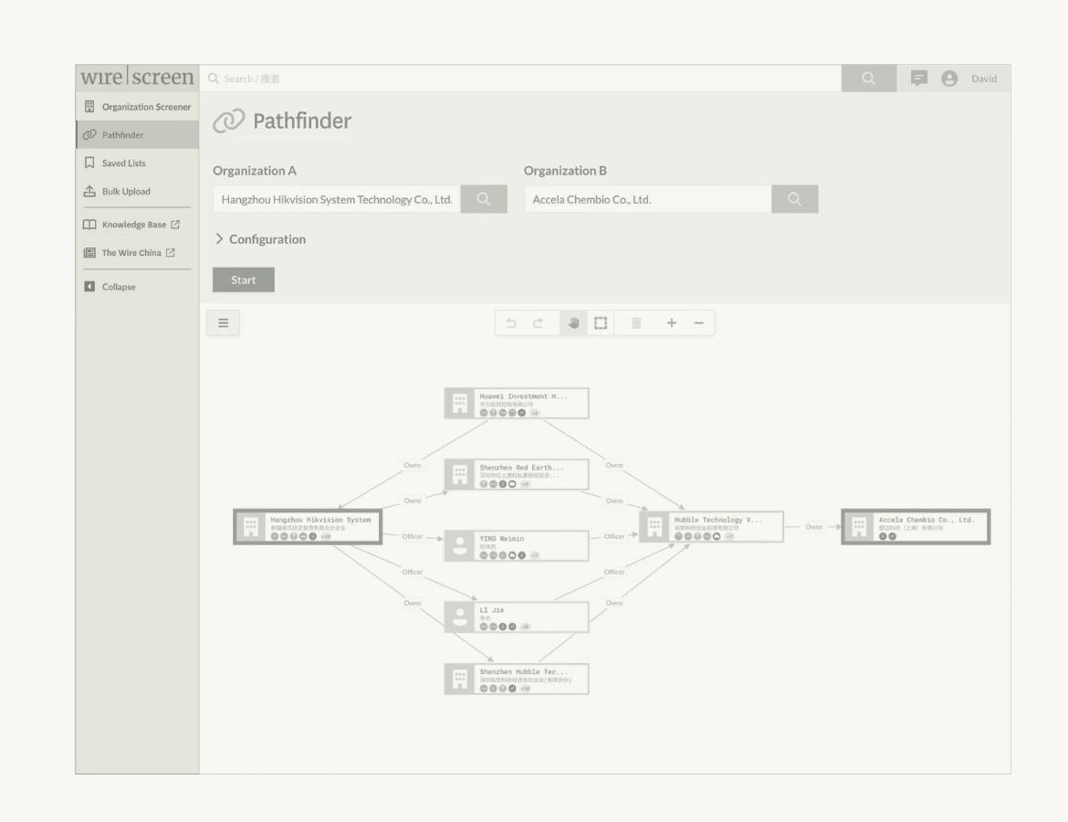Viewport: 1068px width, 822px height.
Task: Click the top search magnifier button
Action: (868, 79)
